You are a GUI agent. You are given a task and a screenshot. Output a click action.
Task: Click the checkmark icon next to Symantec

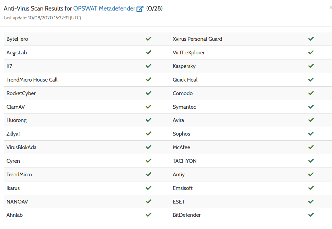click(x=311, y=107)
